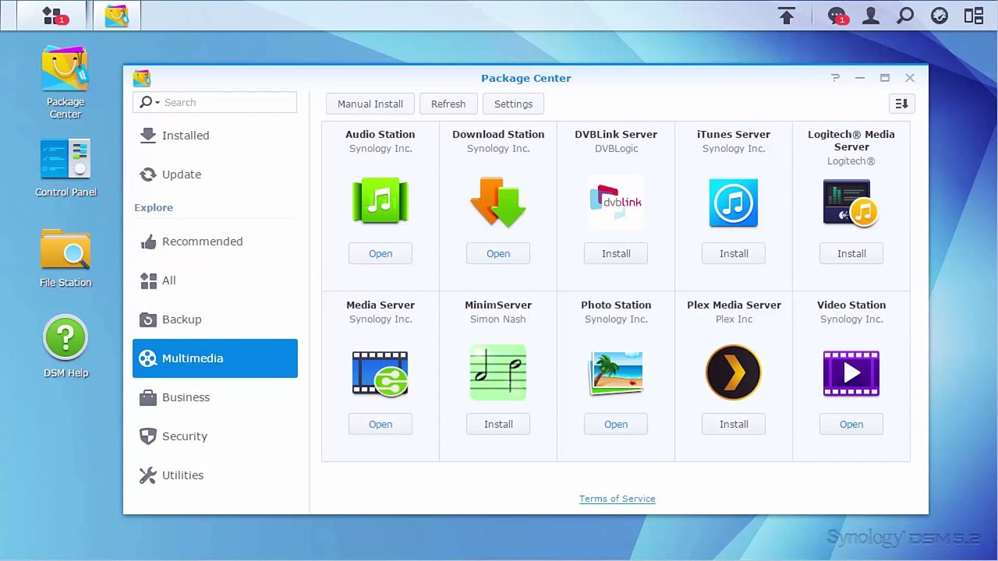Viewport: 998px width, 561px height.
Task: Select the iTunes Server music icon
Action: 734,203
